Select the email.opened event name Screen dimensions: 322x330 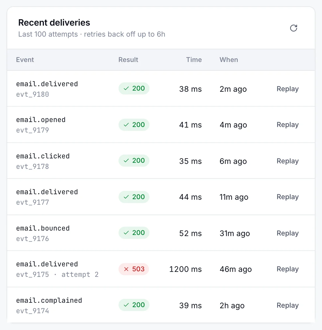pyautogui.click(x=41, y=120)
